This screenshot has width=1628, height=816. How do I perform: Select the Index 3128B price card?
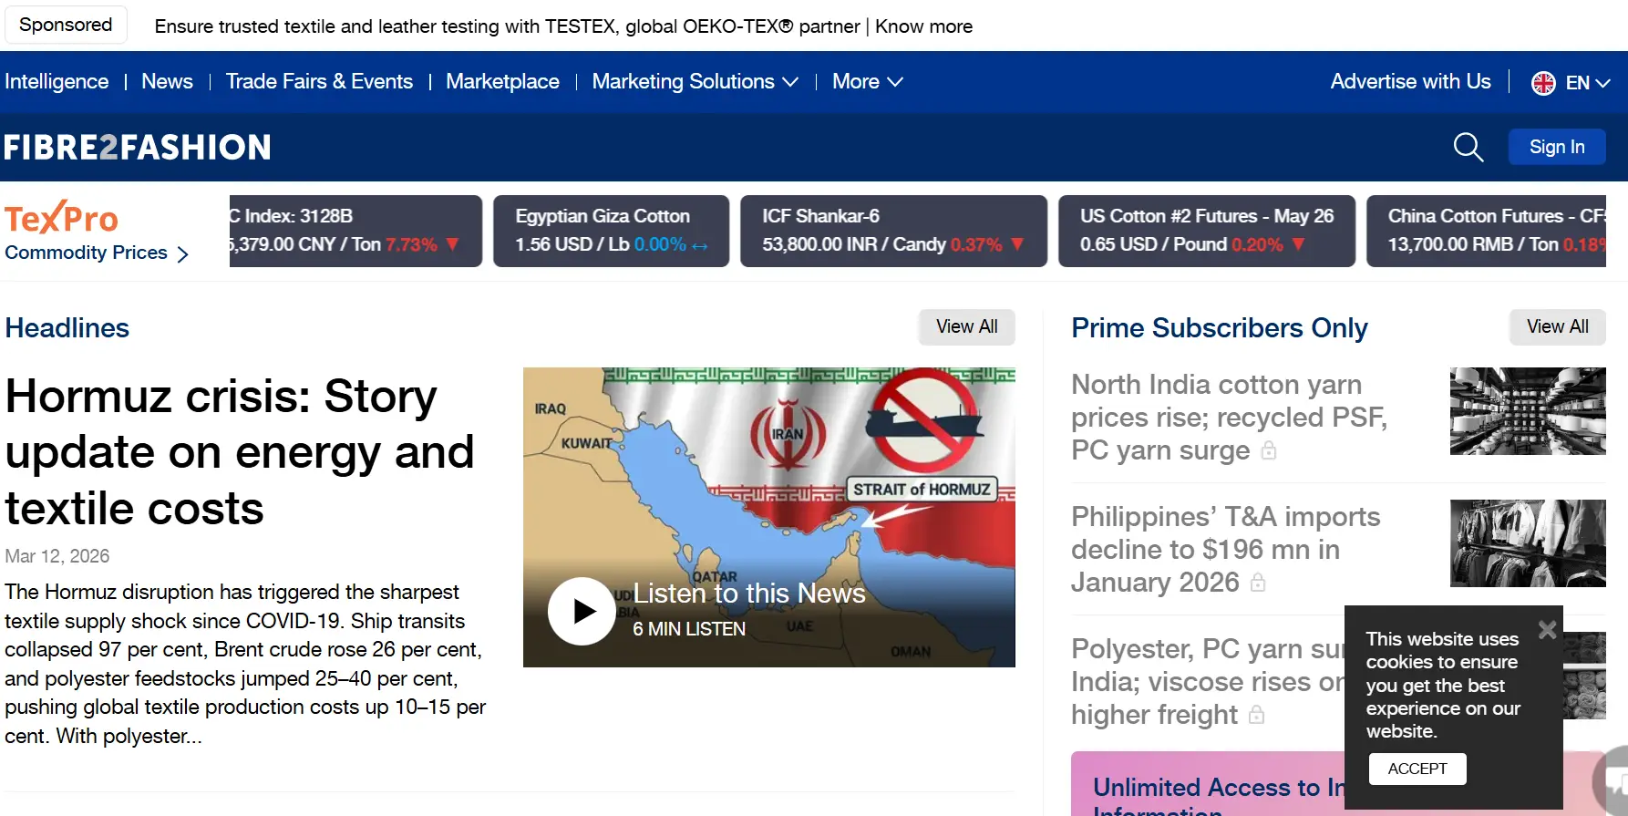point(355,231)
